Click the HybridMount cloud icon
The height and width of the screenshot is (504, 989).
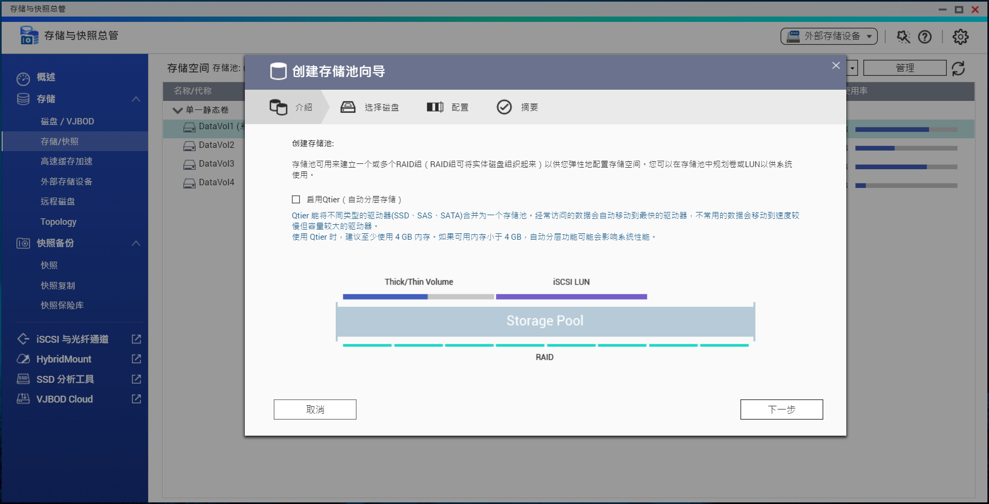point(24,359)
